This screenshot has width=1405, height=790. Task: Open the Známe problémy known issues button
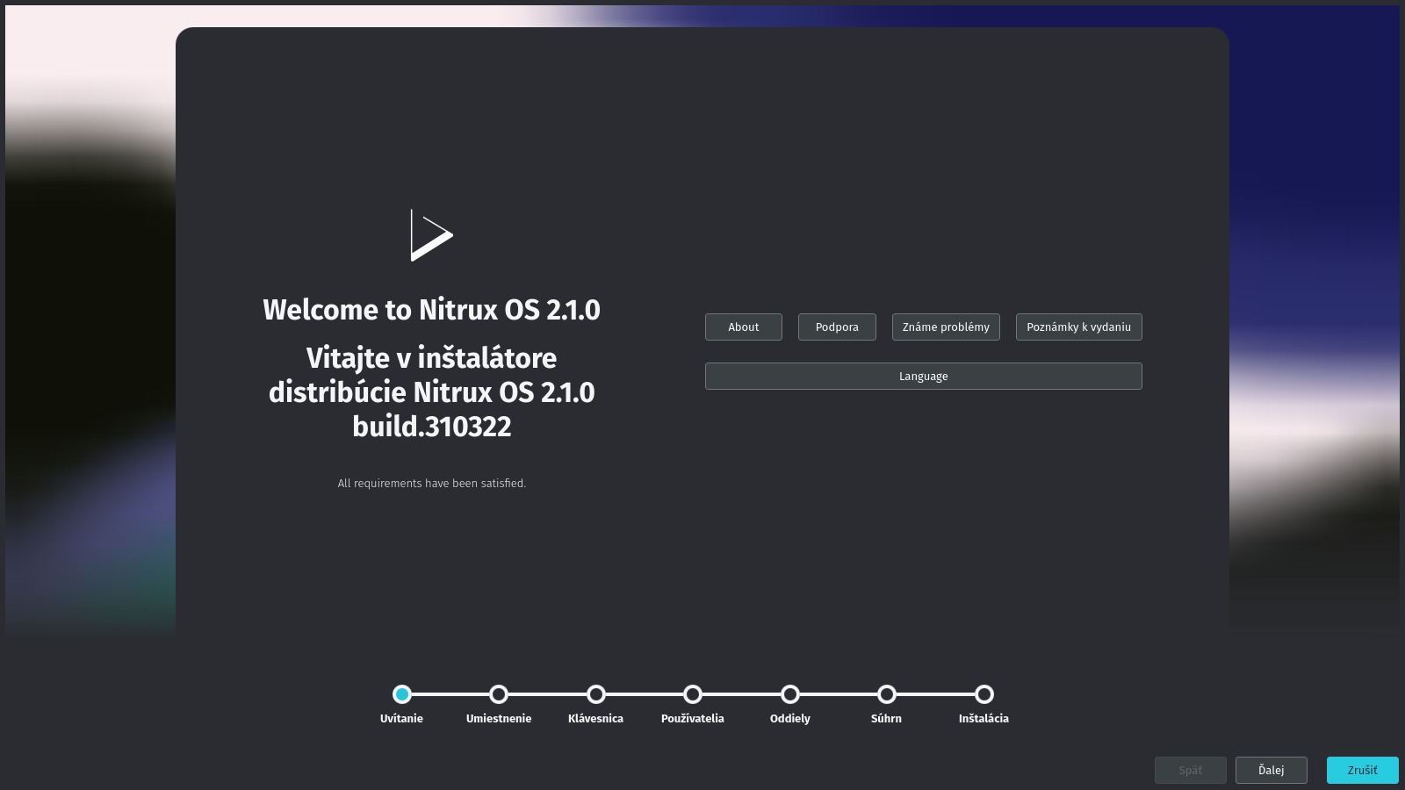[946, 327]
